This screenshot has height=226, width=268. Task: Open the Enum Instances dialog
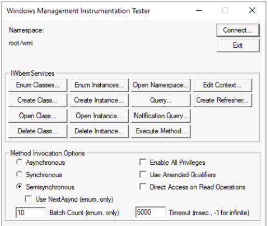point(99,85)
